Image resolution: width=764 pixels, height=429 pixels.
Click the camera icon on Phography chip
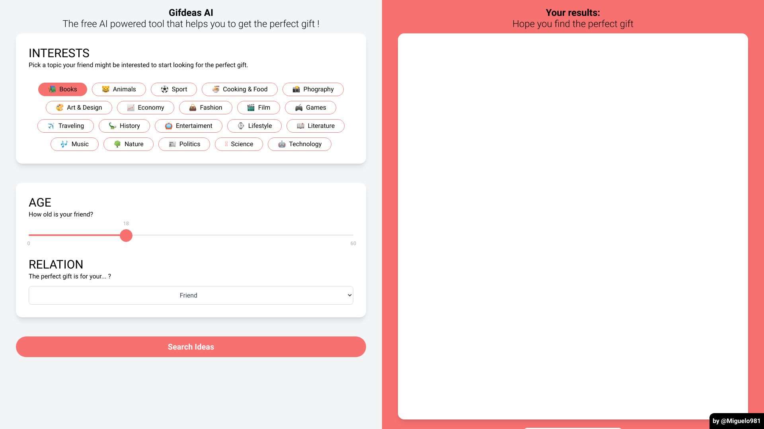click(296, 89)
